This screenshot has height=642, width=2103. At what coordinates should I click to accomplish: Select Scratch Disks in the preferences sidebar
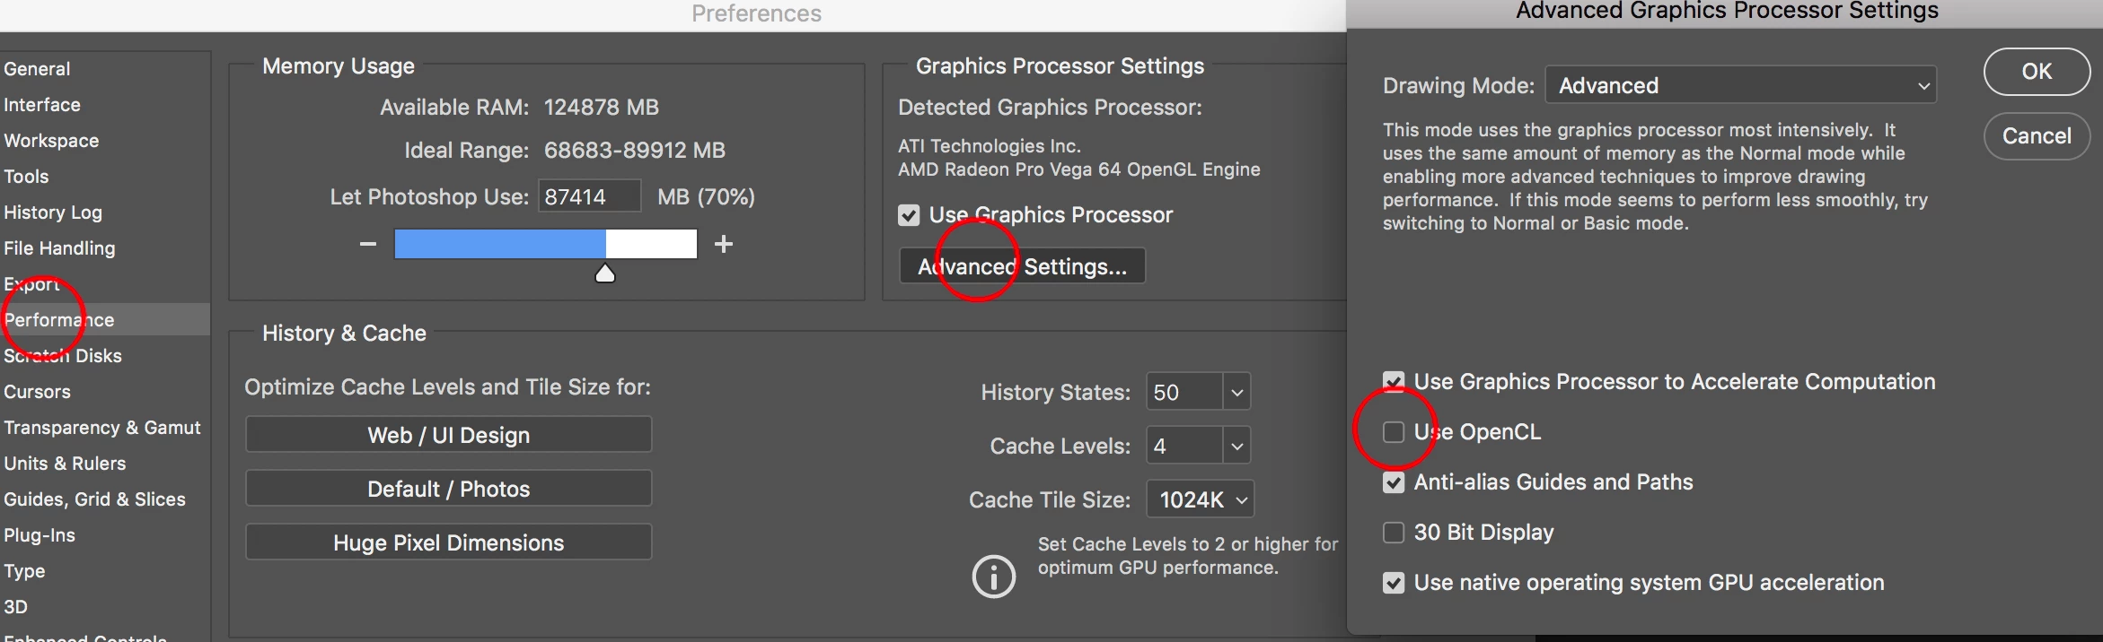pyautogui.click(x=63, y=356)
